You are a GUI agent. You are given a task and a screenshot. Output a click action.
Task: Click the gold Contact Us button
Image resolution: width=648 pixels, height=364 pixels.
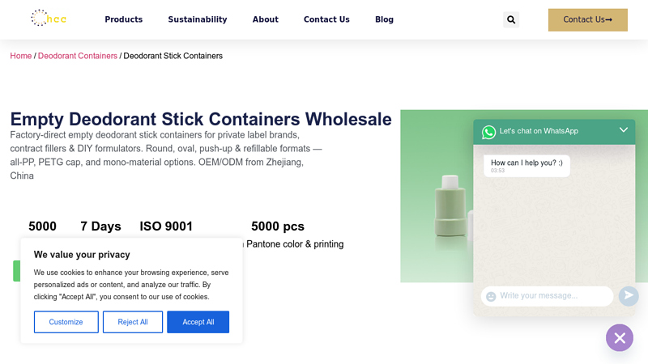[x=588, y=19]
